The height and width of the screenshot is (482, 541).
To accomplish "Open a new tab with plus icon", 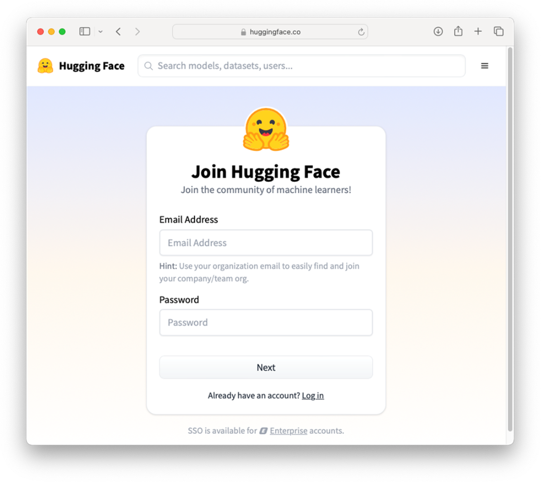I will point(478,31).
